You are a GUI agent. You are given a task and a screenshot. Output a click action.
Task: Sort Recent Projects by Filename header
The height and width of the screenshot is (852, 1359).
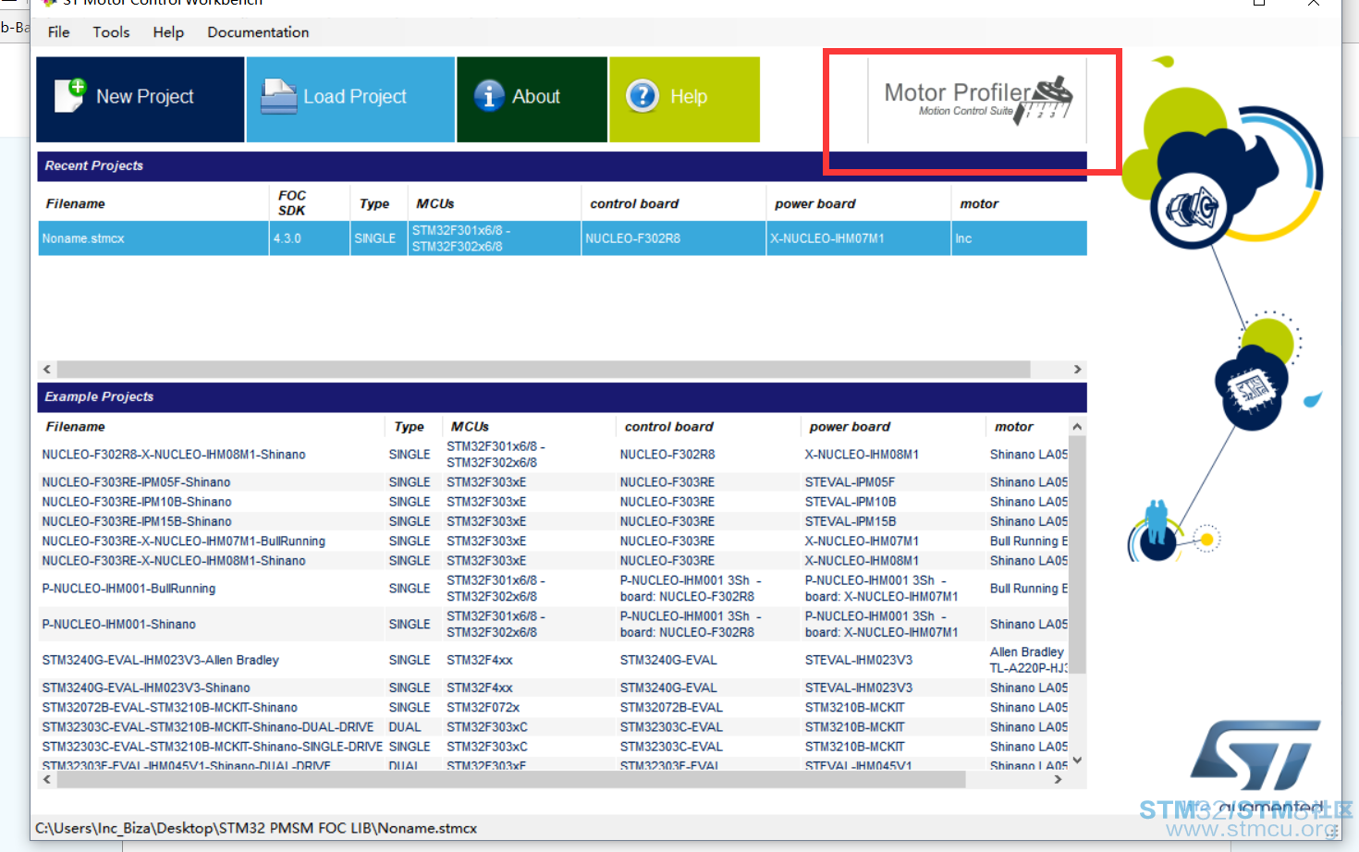pos(75,203)
